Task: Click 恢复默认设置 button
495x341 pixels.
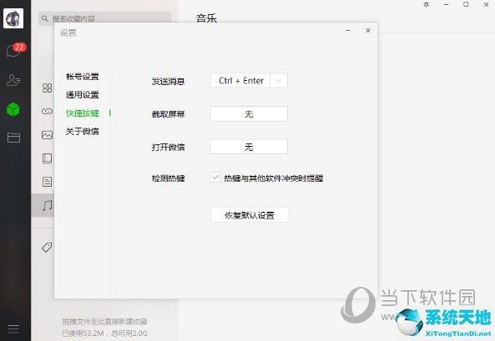Action: coord(249,215)
